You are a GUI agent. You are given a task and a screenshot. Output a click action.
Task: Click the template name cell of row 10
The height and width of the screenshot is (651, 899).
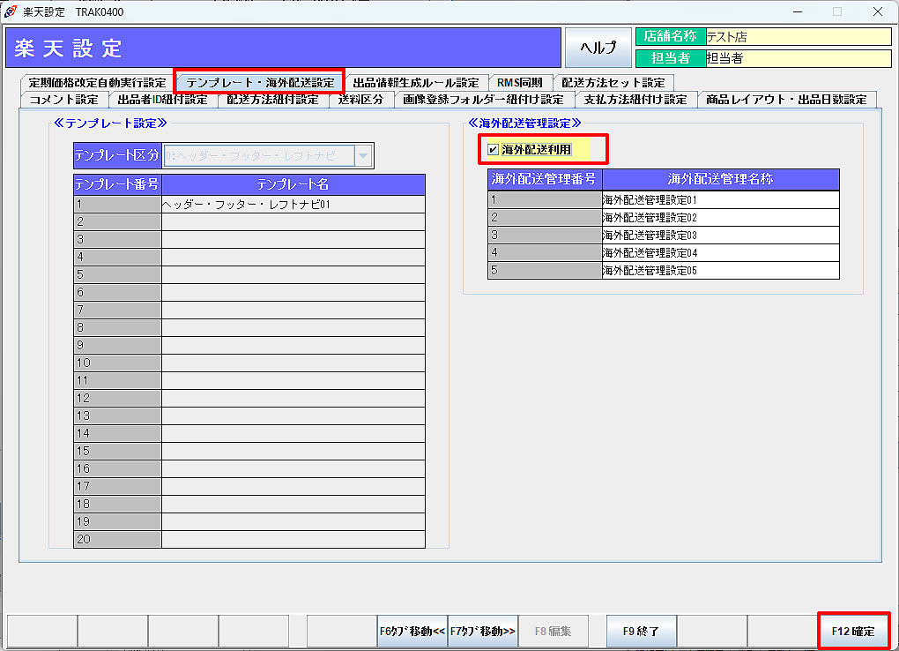293,363
